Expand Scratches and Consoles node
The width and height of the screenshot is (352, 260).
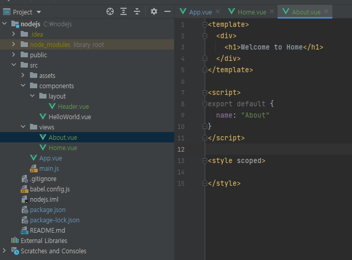point(4,250)
